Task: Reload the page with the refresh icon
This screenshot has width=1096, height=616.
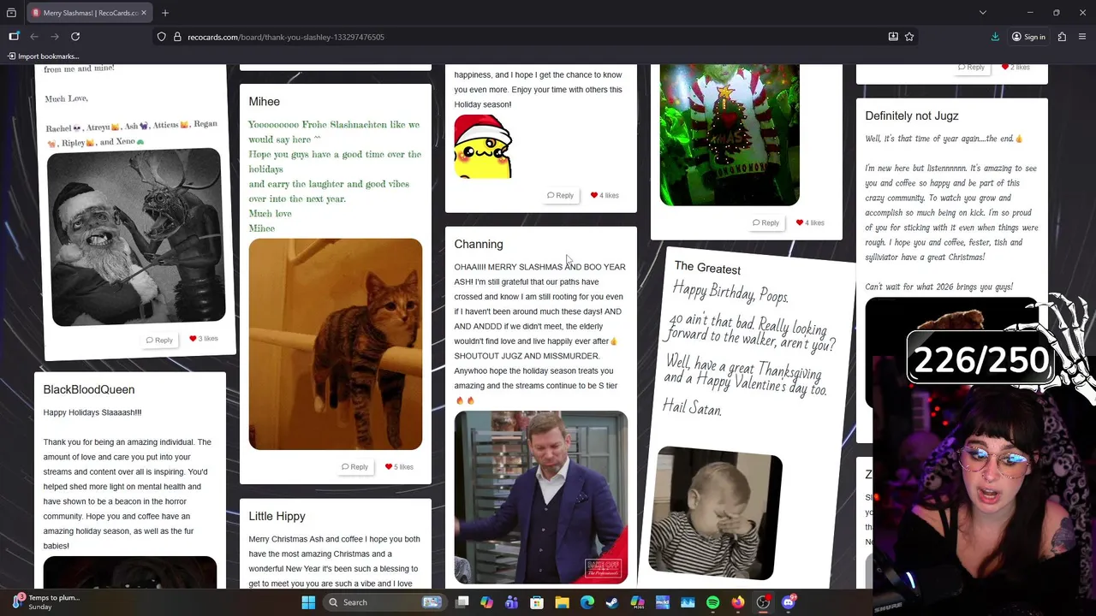Action: click(75, 37)
